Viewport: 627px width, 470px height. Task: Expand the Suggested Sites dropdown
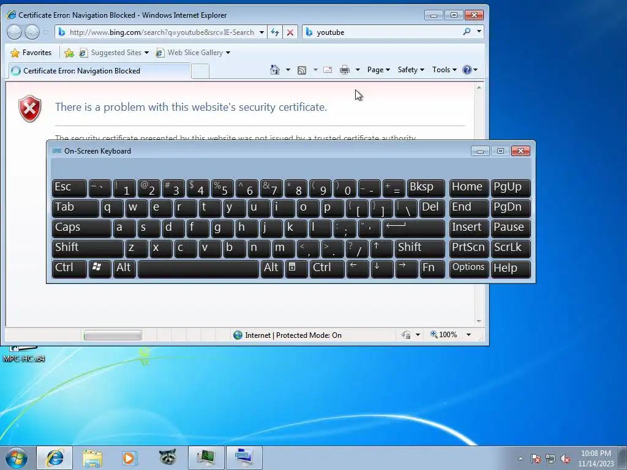[146, 53]
